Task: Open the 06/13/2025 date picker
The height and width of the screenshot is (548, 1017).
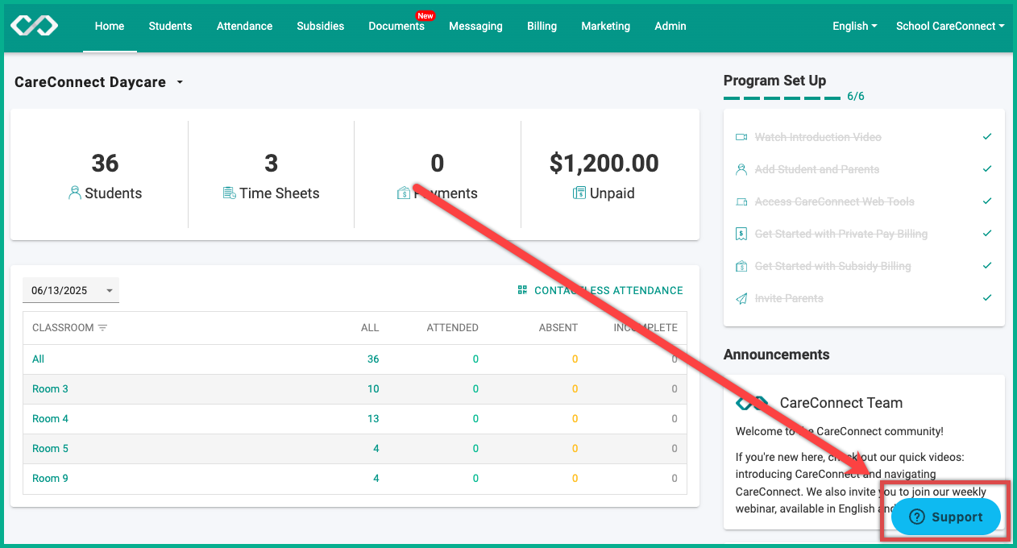Action: click(x=71, y=290)
